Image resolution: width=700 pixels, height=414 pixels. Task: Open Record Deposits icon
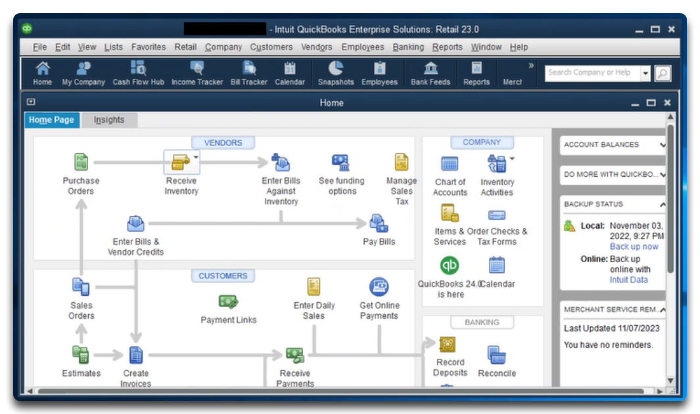click(447, 344)
